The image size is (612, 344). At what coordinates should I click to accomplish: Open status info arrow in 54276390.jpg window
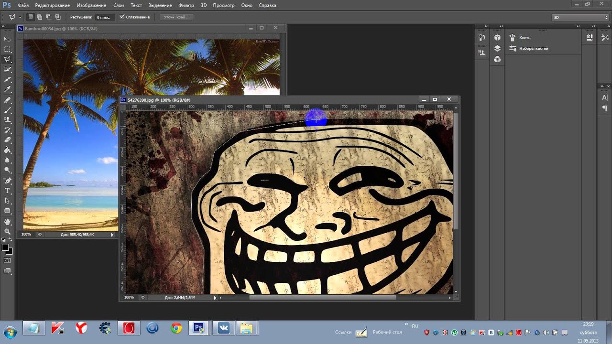point(215,298)
